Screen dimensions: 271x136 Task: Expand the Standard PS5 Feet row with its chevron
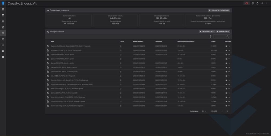[229, 50]
